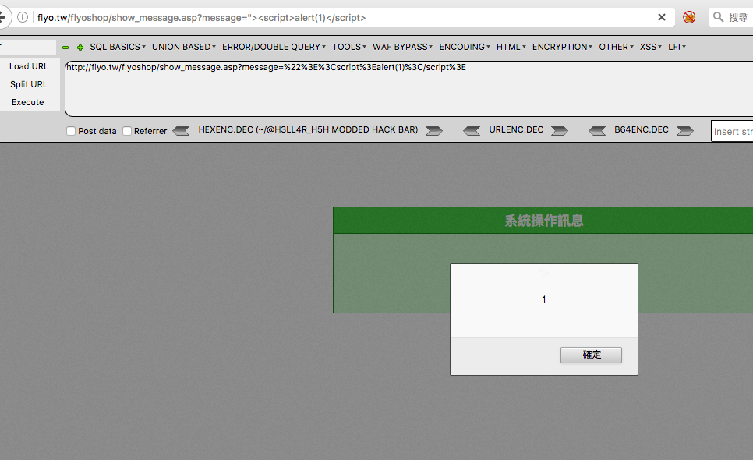753x460 pixels.
Task: Click the browser address bar URL
Action: (x=202, y=18)
